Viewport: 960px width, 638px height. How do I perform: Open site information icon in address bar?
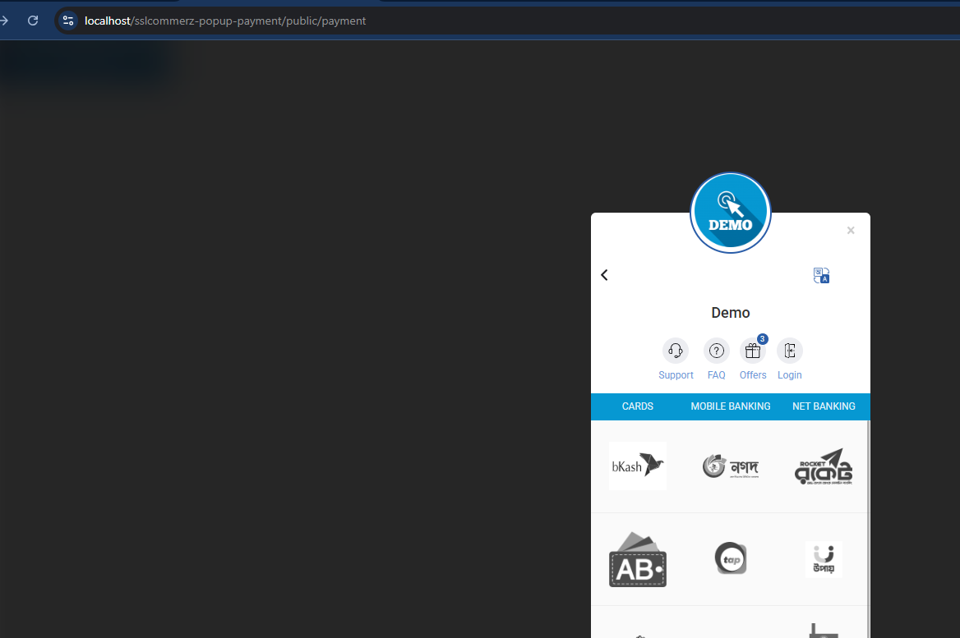[68, 21]
